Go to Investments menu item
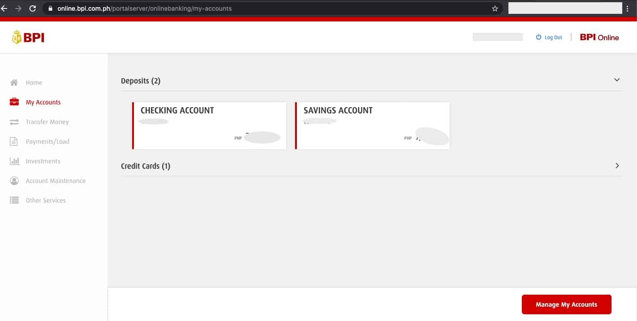 pos(43,161)
